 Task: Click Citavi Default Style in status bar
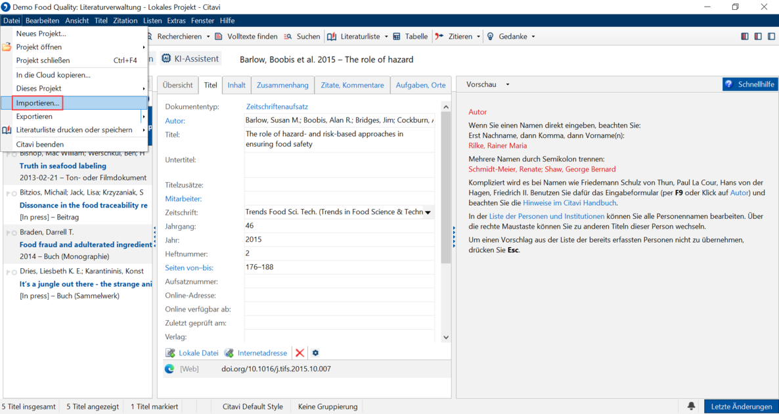tap(254, 407)
